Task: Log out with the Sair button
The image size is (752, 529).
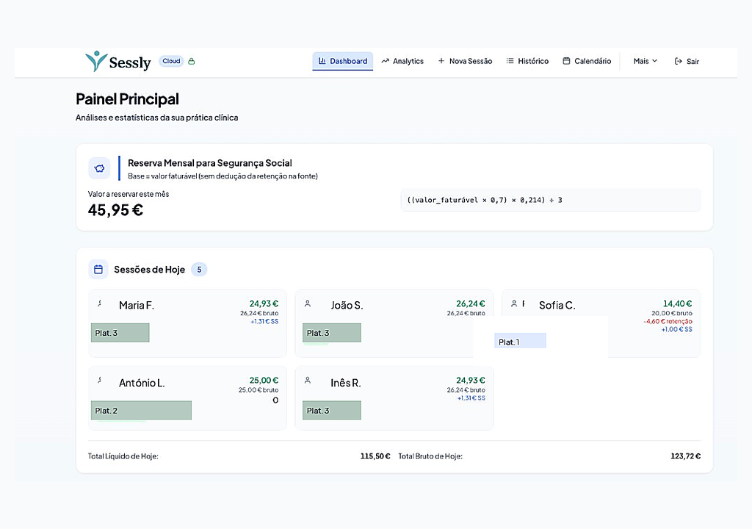Action: coord(687,62)
